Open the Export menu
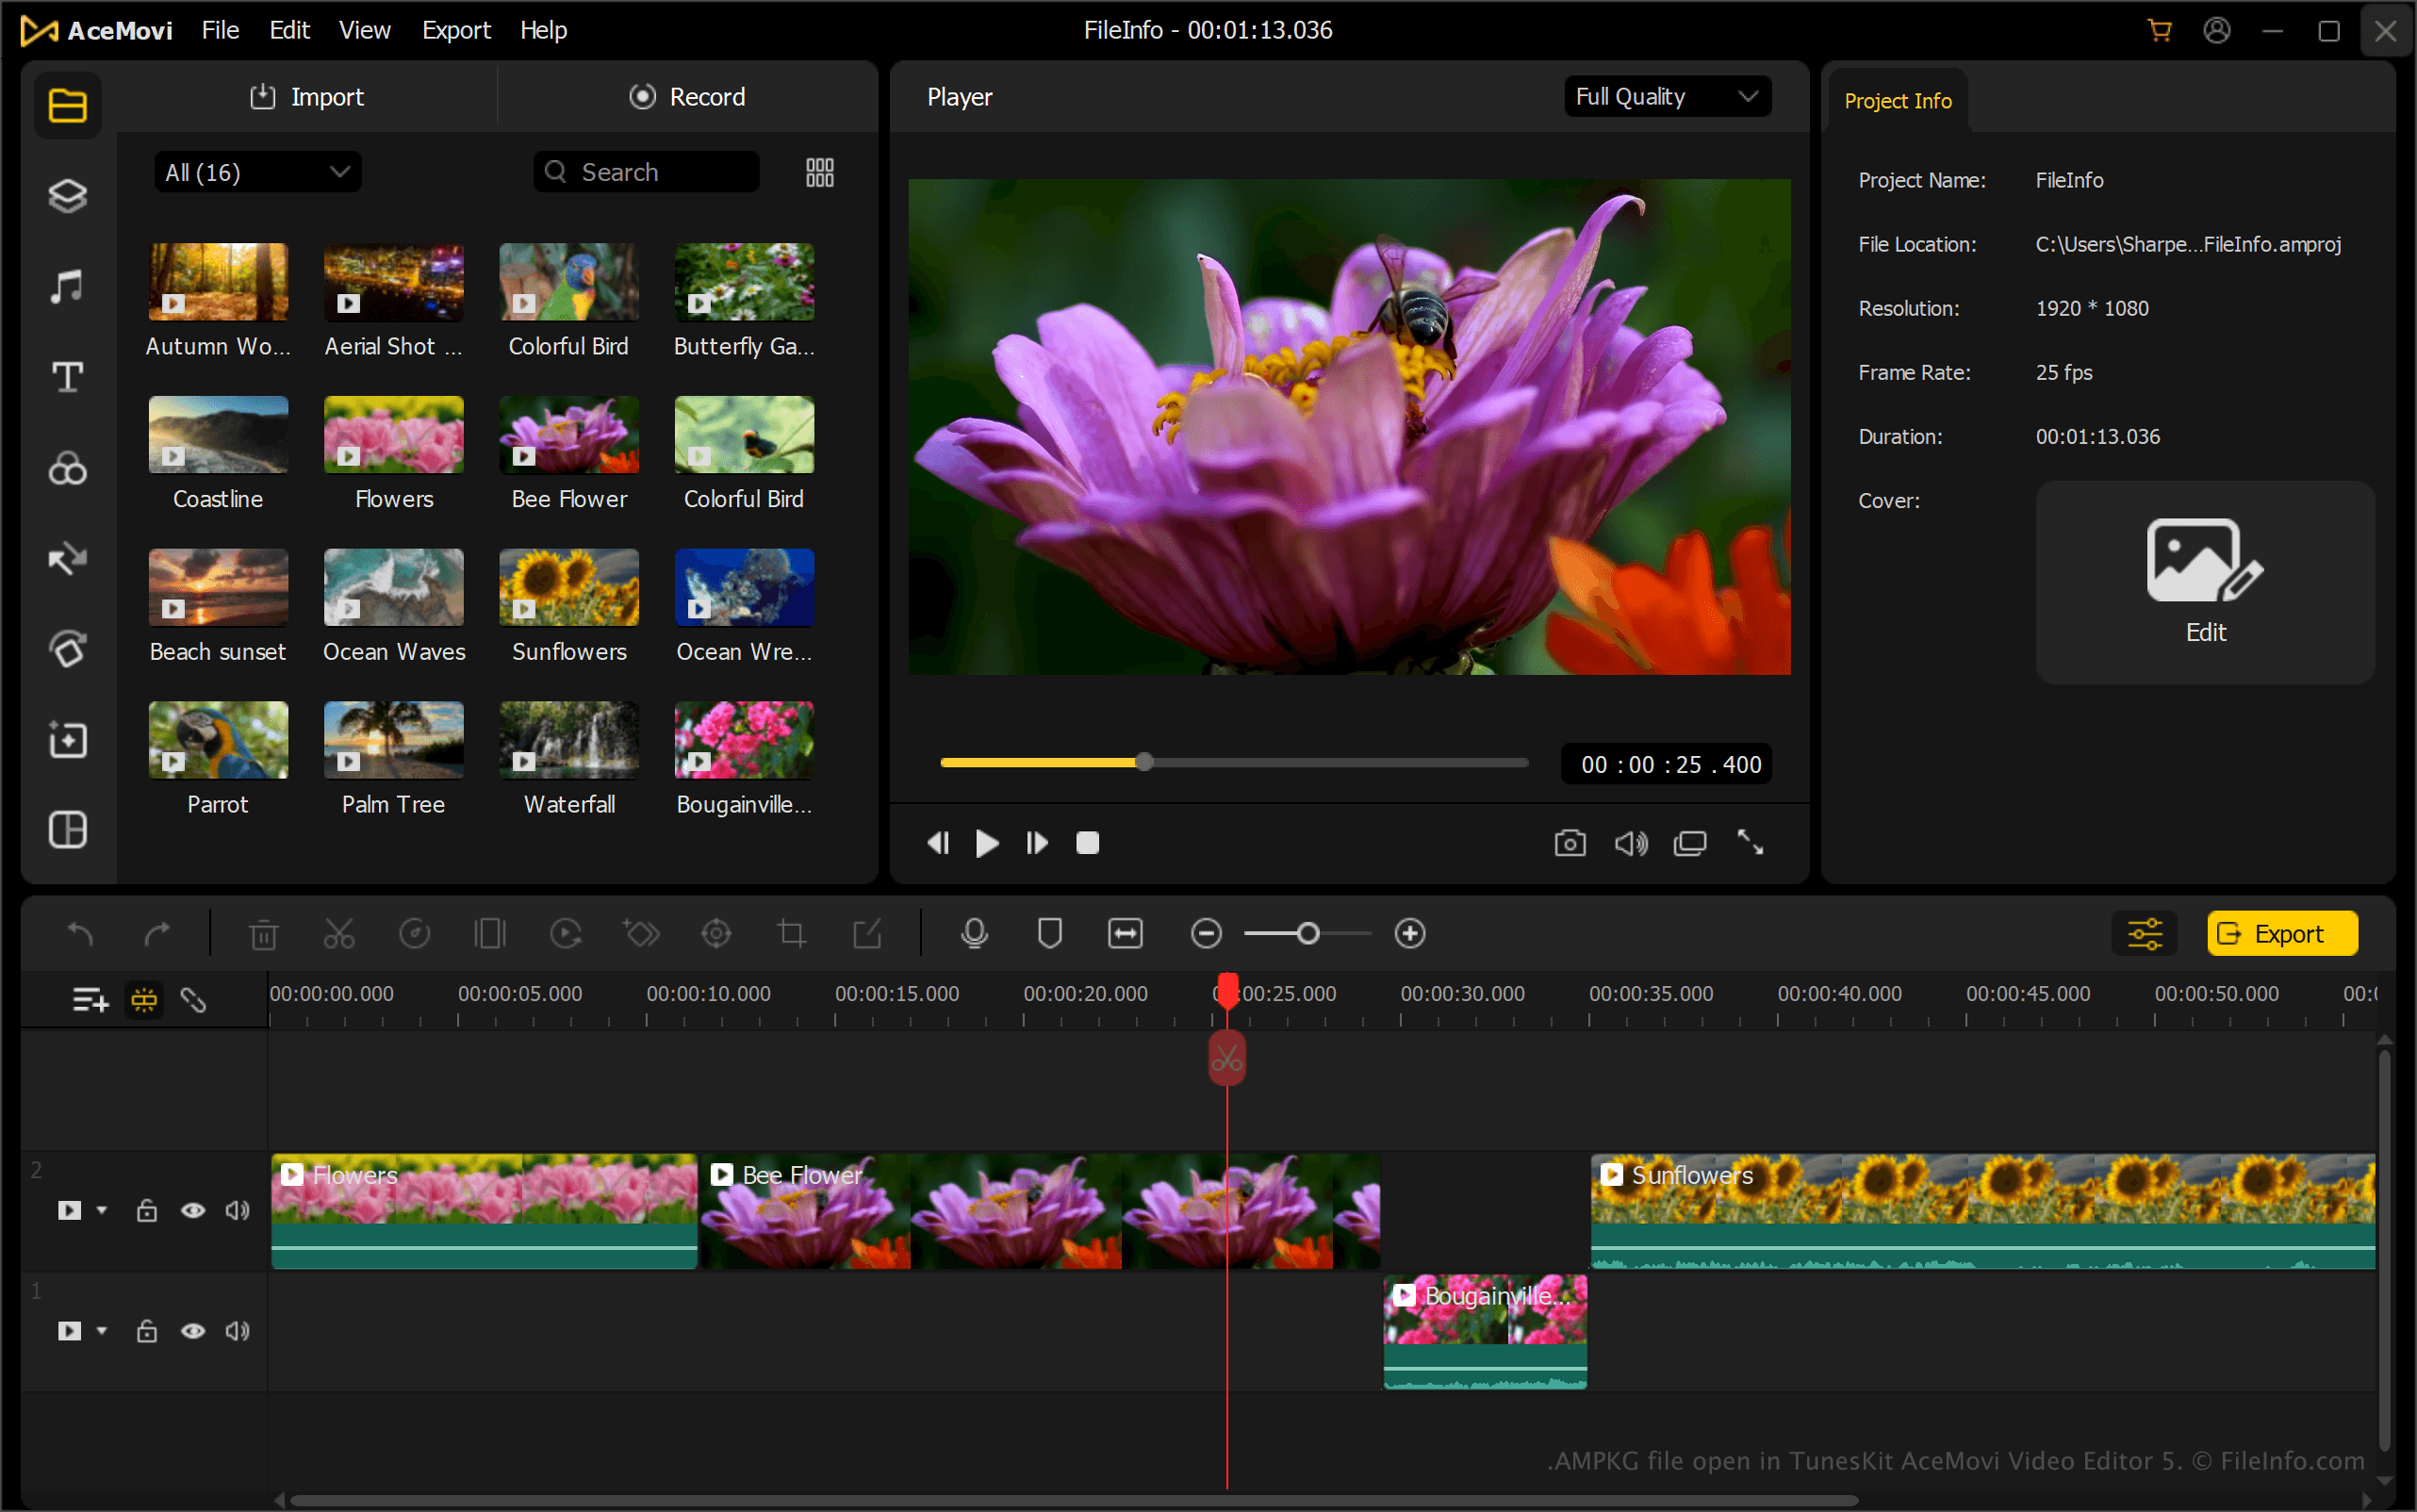Screen dimensions: 2417x1512 (456, 30)
